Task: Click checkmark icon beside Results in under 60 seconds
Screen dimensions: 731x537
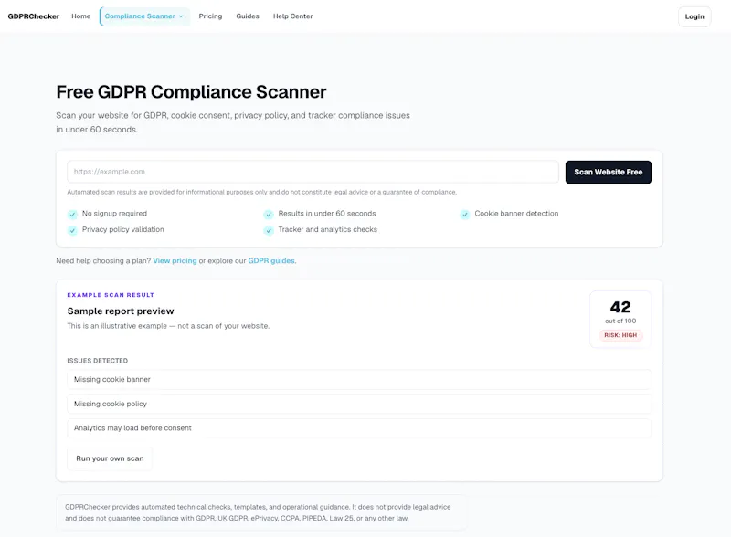Action: click(x=269, y=215)
